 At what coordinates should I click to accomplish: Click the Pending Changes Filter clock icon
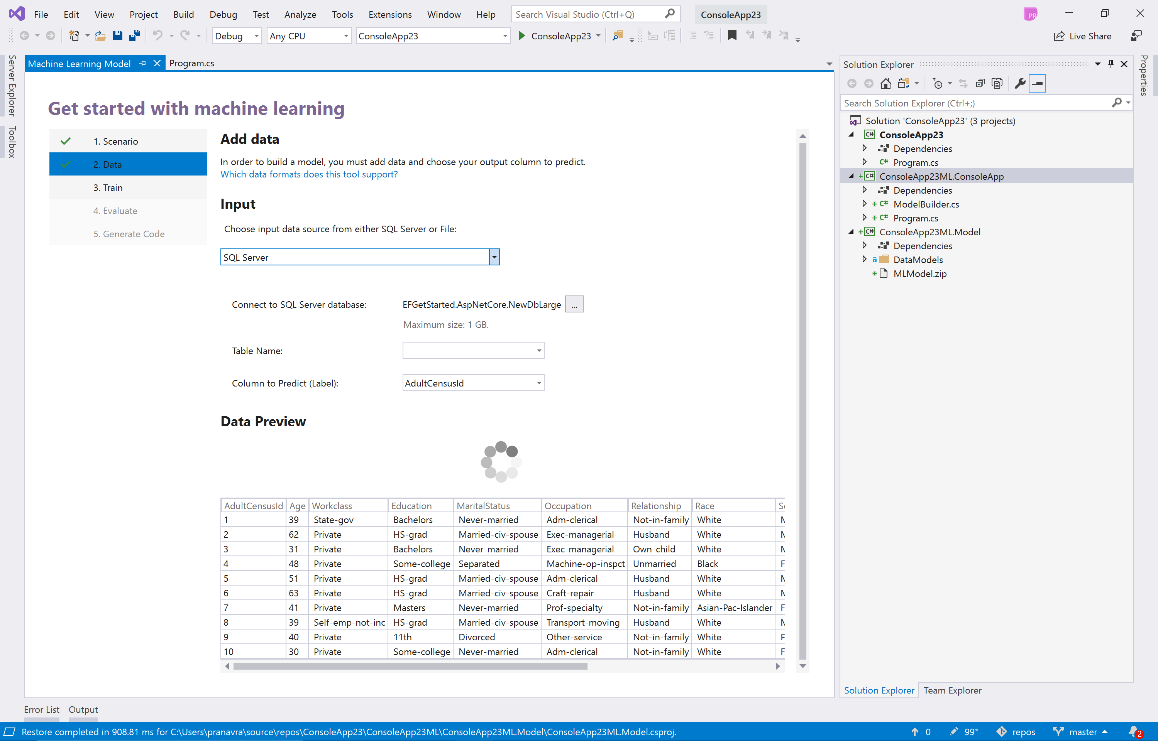click(x=938, y=83)
